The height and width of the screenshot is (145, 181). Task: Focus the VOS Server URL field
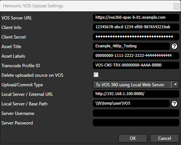(x=136, y=18)
